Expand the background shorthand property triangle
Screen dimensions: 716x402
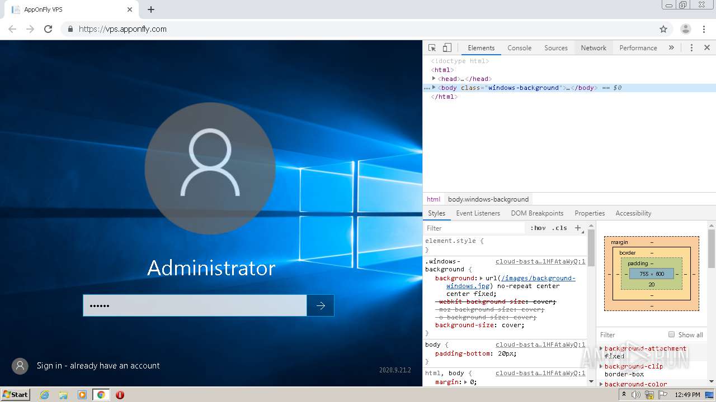tap(481, 278)
